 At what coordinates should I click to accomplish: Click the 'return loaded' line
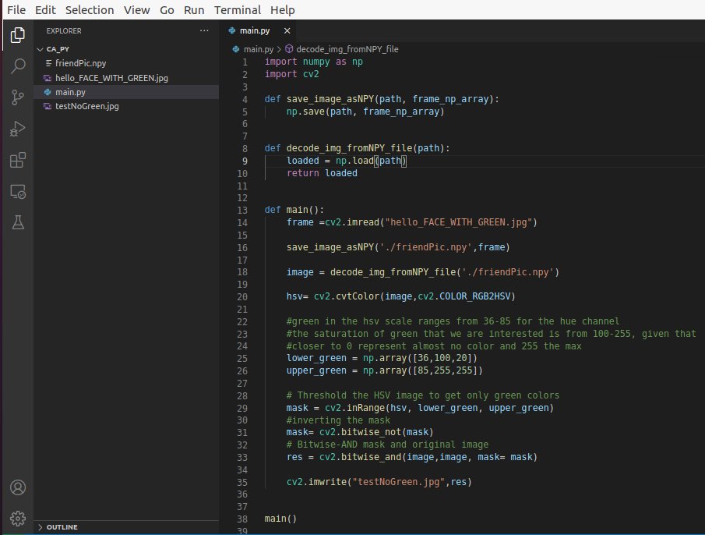(322, 173)
